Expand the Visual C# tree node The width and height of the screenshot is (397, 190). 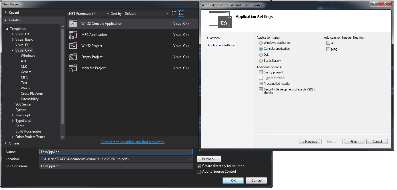(x=13, y=34)
